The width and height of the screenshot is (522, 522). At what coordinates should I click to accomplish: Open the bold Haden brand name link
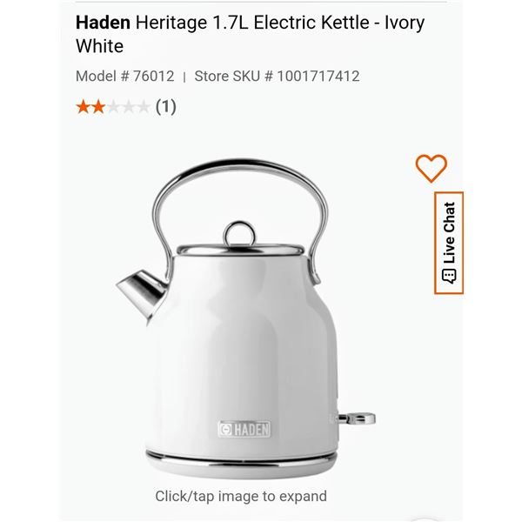[103, 23]
